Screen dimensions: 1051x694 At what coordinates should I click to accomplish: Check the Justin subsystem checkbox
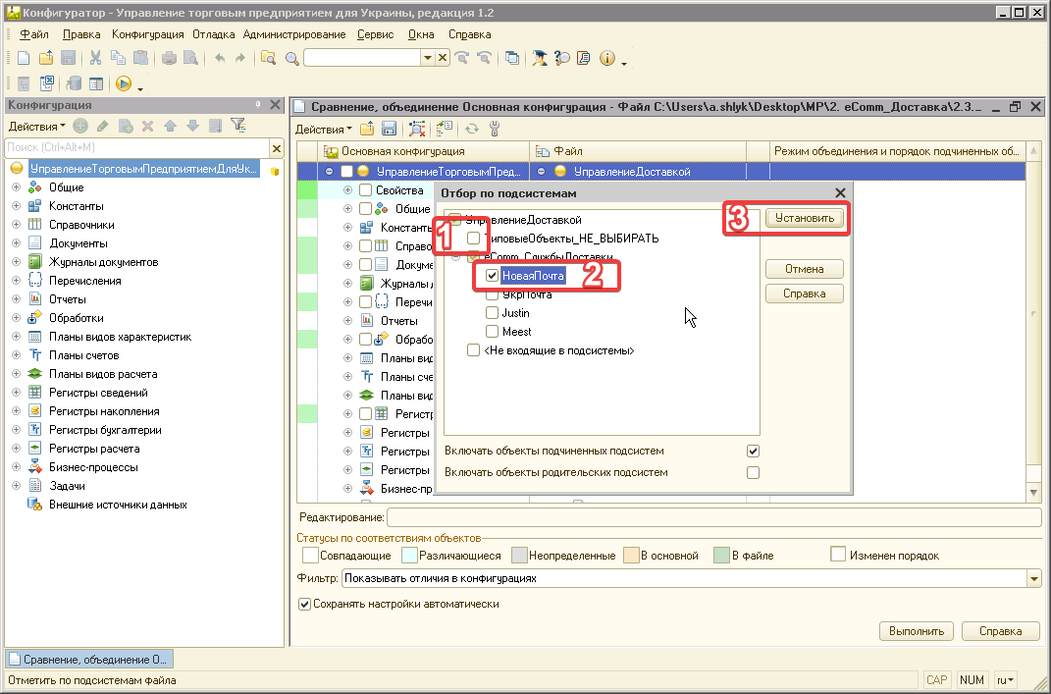pyautogui.click(x=493, y=313)
